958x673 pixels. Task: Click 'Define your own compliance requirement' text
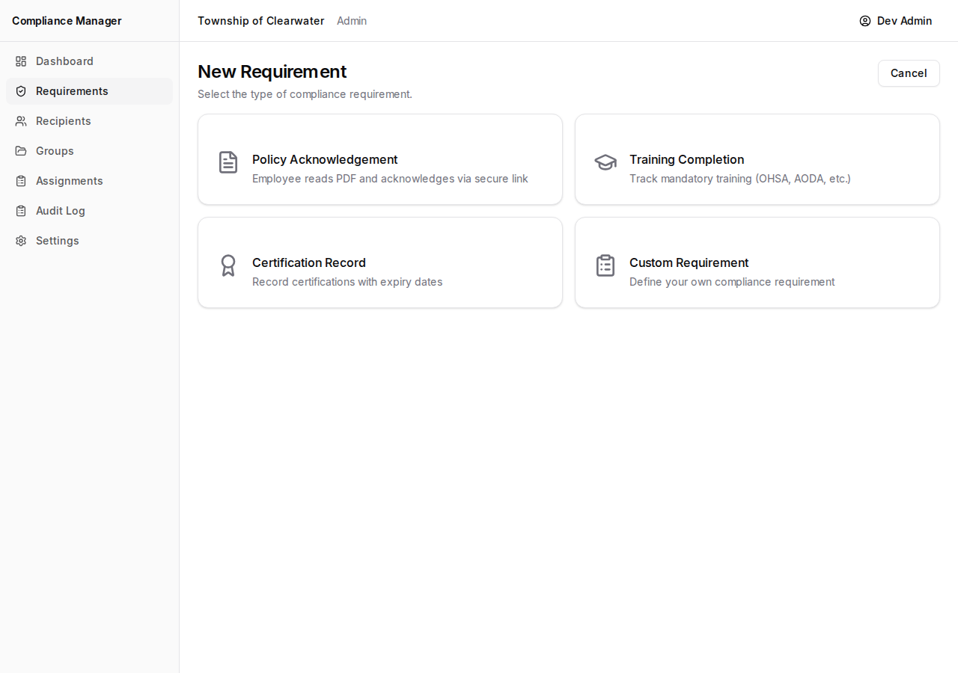click(732, 282)
